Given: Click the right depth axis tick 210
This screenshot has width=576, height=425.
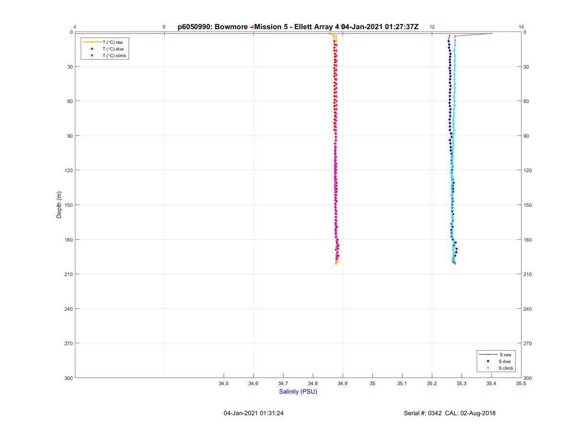Looking at the screenshot, I should pyautogui.click(x=528, y=274).
